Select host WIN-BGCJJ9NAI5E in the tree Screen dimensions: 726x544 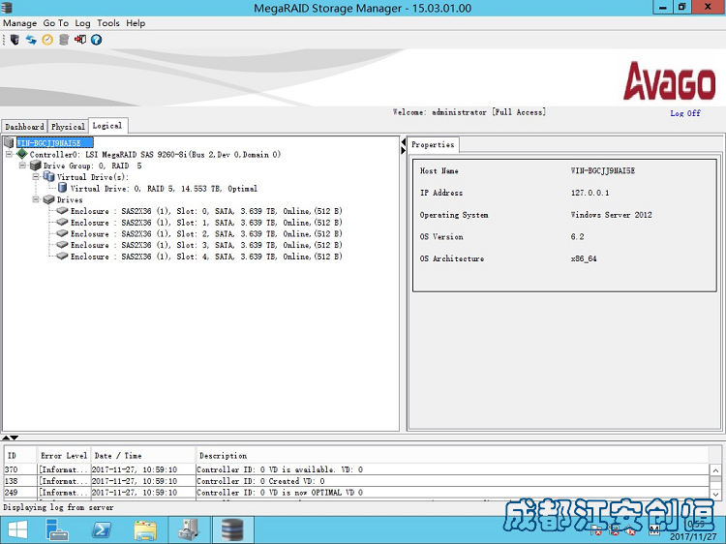(x=55, y=142)
